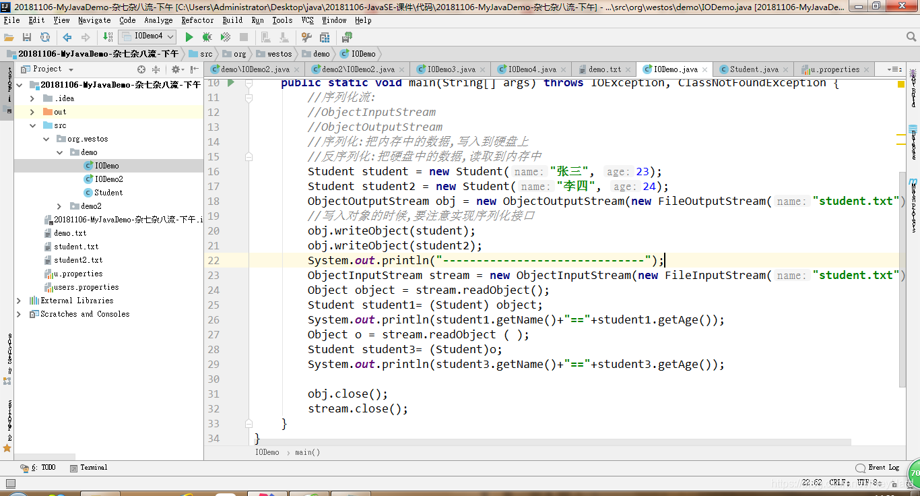Click the editor vertical scrollbar

pyautogui.click(x=902, y=280)
